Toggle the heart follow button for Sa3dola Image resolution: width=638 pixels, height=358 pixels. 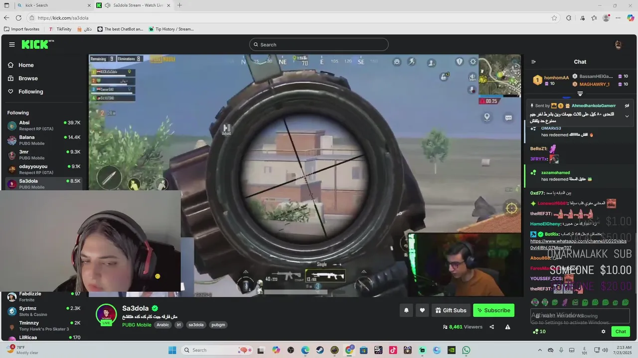[422, 310]
